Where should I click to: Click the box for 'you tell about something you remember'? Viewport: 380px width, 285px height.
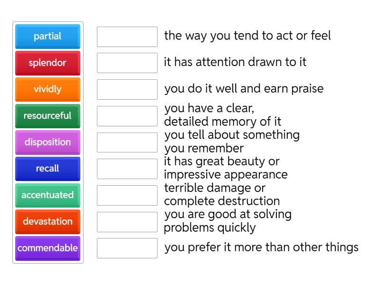point(127,142)
